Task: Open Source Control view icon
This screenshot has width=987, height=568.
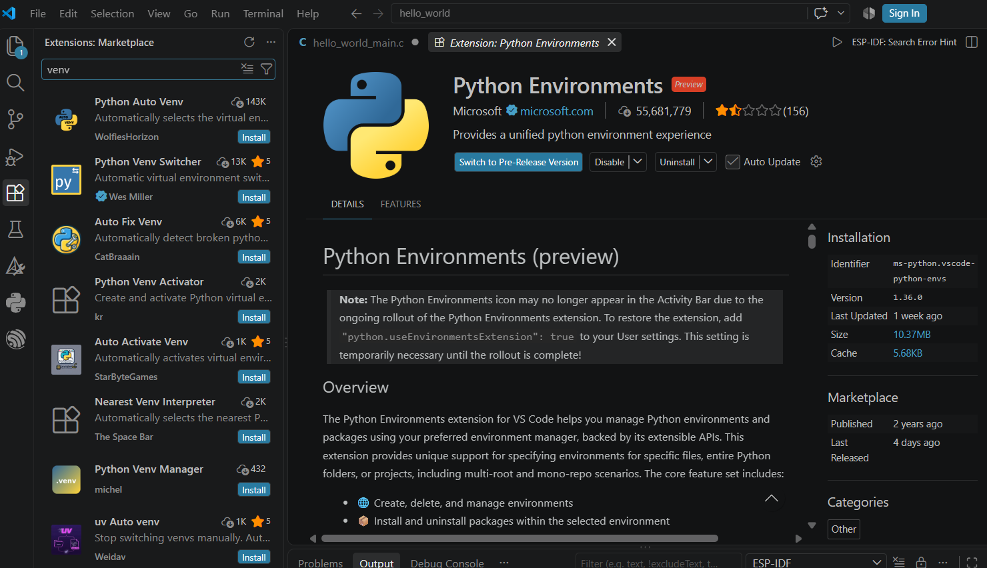Action: click(15, 119)
